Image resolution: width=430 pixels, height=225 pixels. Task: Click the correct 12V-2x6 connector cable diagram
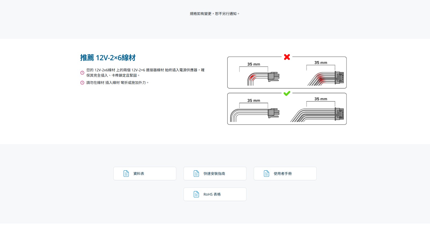click(x=317, y=110)
